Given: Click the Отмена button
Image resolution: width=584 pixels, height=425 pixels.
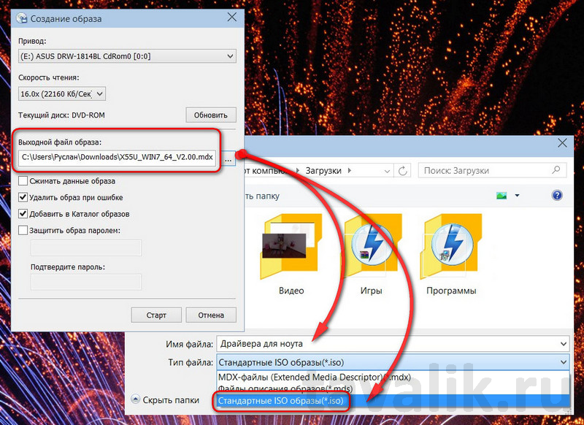Looking at the screenshot, I should (211, 315).
